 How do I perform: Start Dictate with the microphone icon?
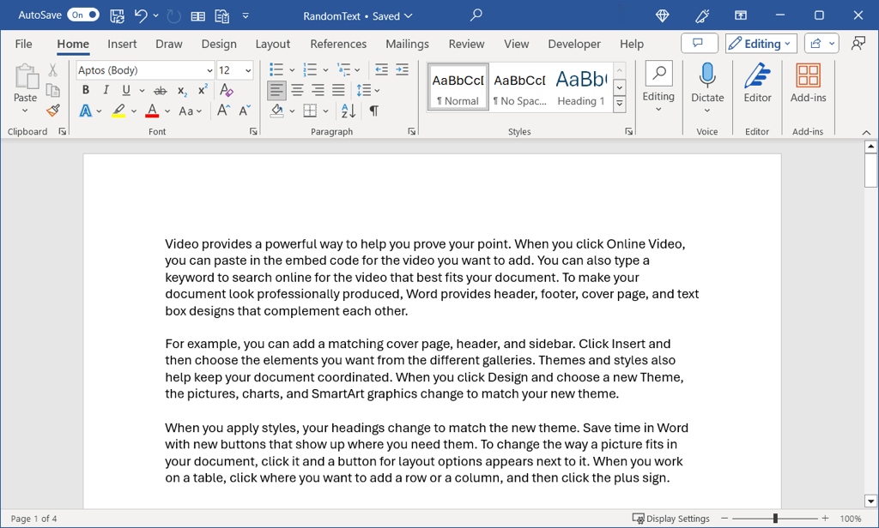tap(707, 78)
